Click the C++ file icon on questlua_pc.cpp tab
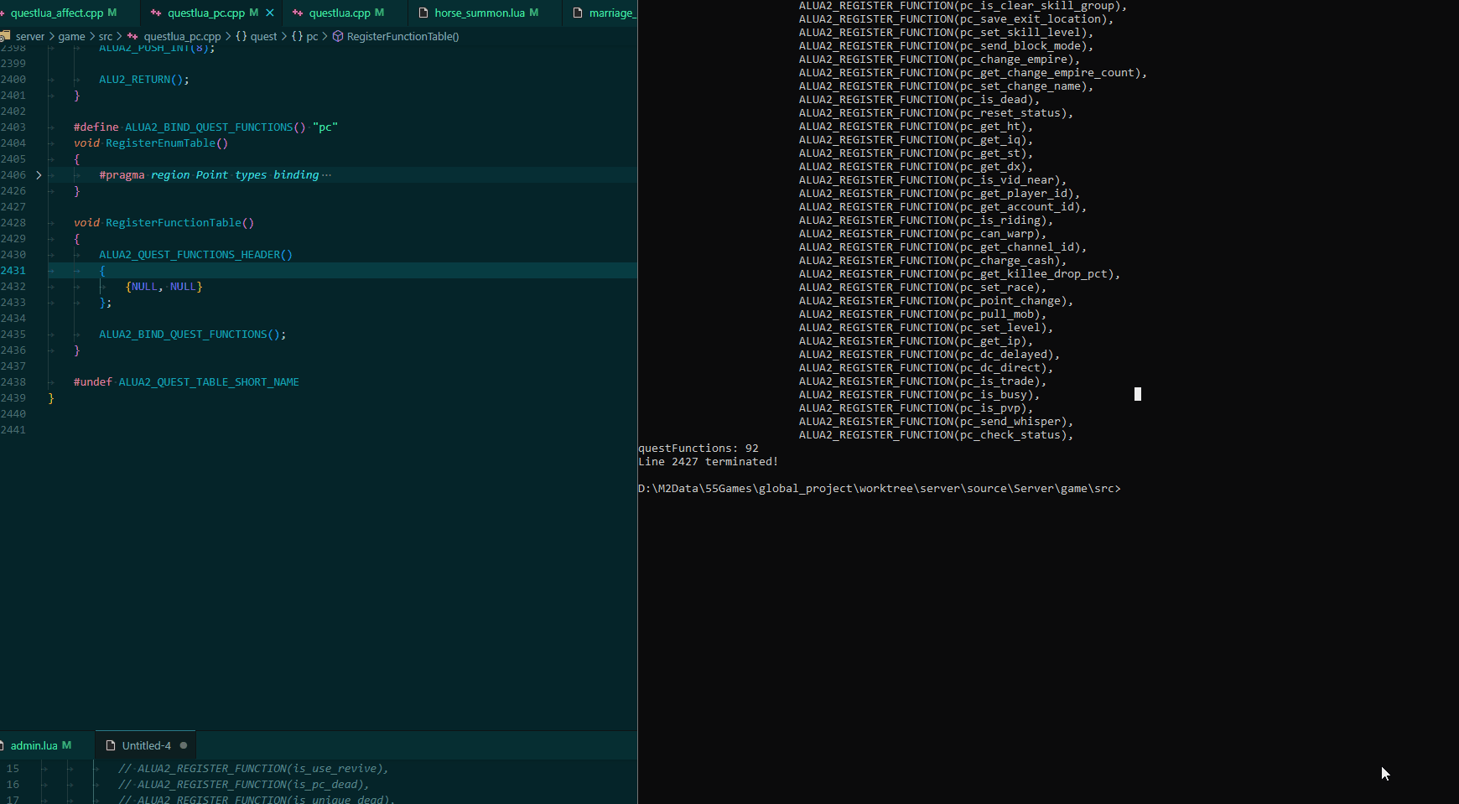 [156, 13]
